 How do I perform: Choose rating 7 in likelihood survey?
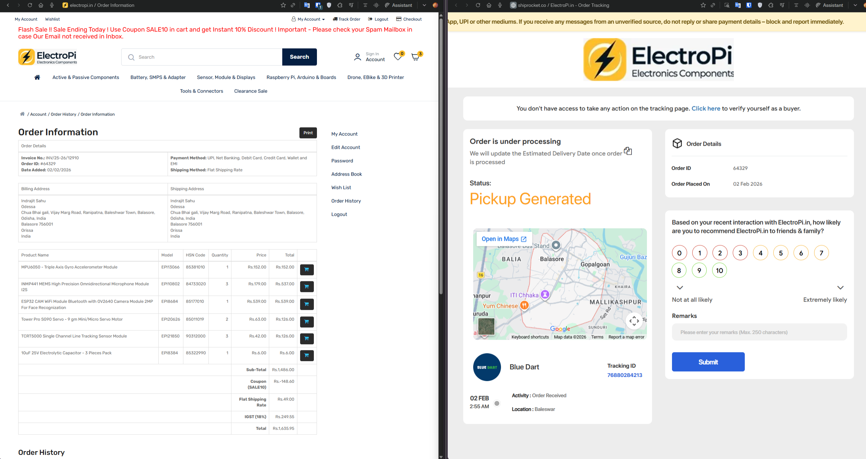pyautogui.click(x=821, y=253)
